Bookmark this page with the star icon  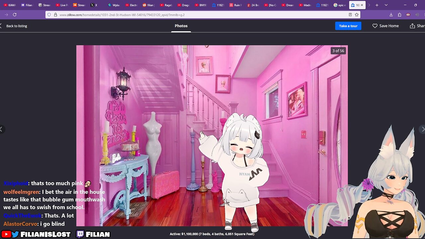[x=357, y=15]
